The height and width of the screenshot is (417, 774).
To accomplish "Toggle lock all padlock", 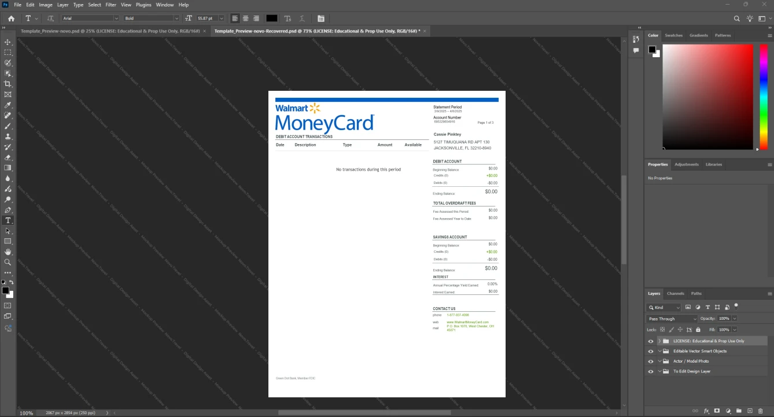I will pyautogui.click(x=697, y=330).
